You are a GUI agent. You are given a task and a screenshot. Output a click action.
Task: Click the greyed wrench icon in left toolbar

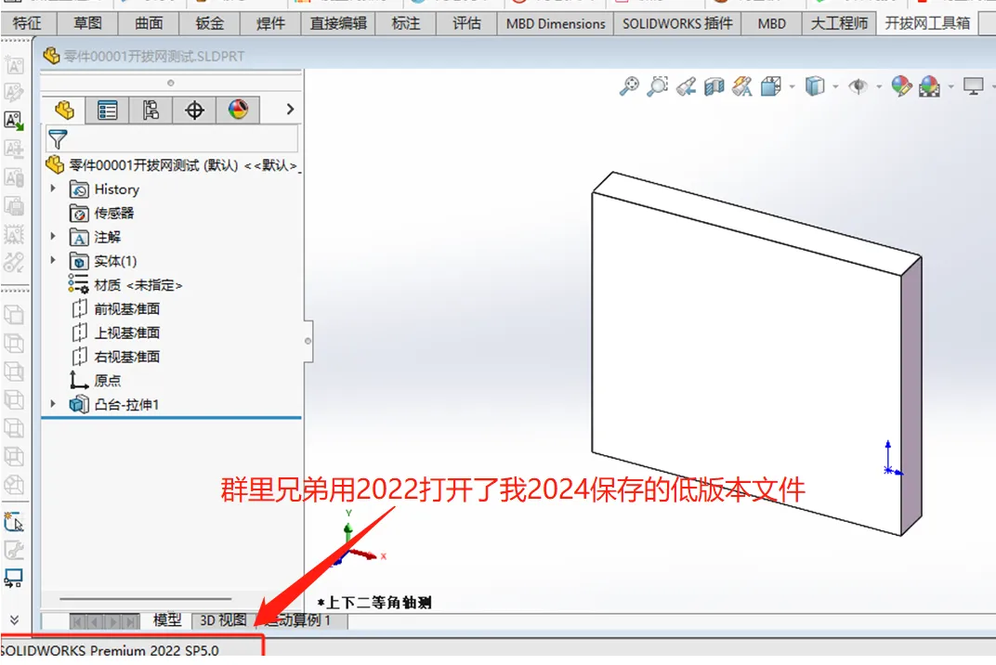(14, 550)
